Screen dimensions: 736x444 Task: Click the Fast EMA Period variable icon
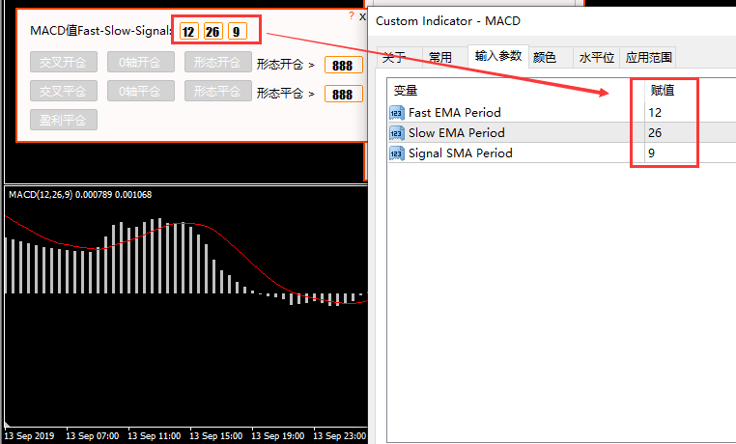click(x=397, y=113)
